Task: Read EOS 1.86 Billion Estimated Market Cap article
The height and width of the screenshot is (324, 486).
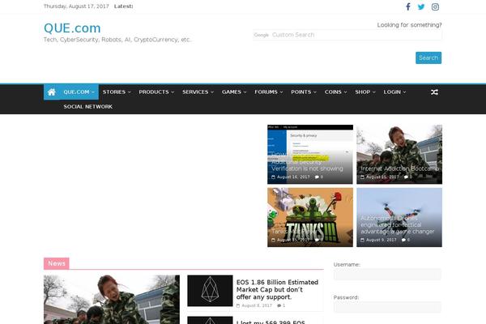Action: pyautogui.click(x=277, y=290)
